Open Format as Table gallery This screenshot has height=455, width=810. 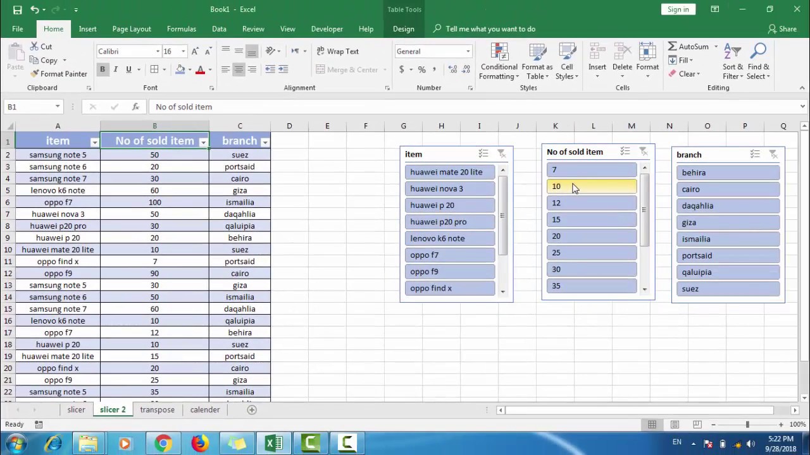click(x=537, y=62)
